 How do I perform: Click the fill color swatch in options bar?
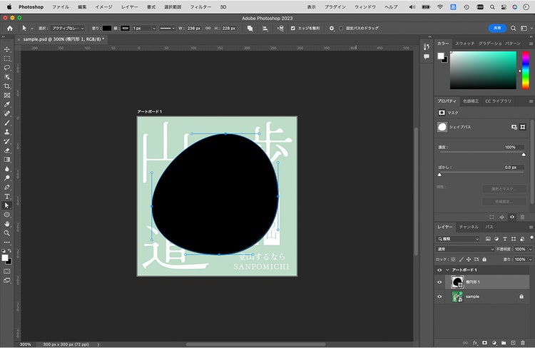pos(107,29)
